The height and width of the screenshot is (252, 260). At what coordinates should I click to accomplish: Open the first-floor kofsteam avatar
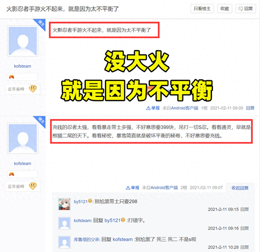pos(23,41)
